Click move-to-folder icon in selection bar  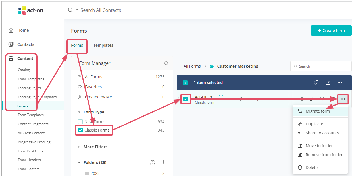pos(328,83)
